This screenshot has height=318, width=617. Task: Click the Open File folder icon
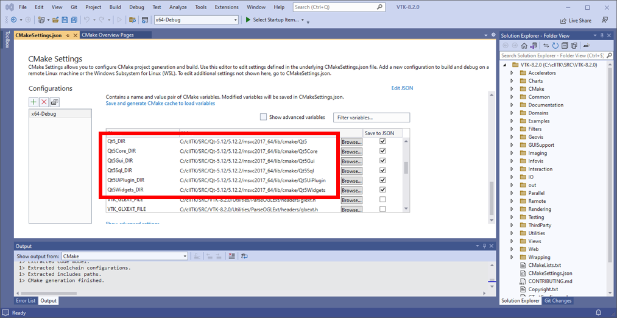tap(55, 19)
